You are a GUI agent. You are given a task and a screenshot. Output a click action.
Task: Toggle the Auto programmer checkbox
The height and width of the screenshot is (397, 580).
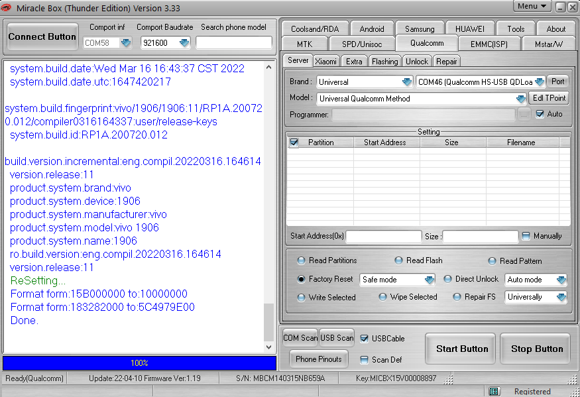540,114
